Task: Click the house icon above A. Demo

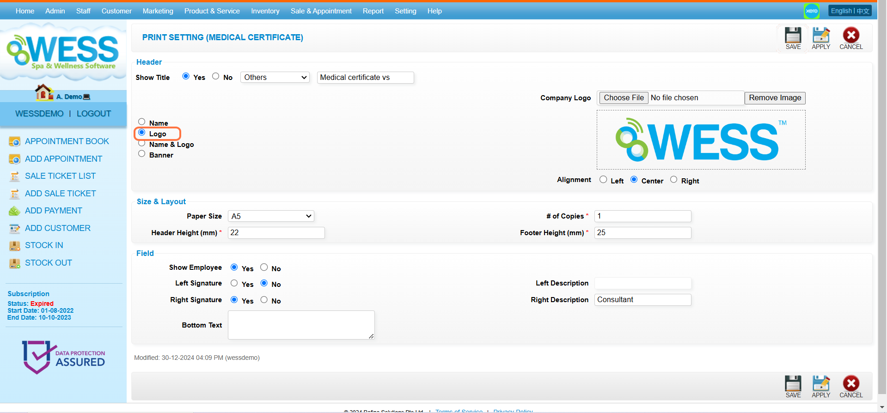Action: click(x=43, y=92)
